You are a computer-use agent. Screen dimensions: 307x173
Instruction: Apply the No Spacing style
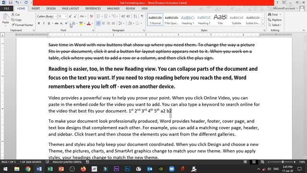tap(171, 20)
